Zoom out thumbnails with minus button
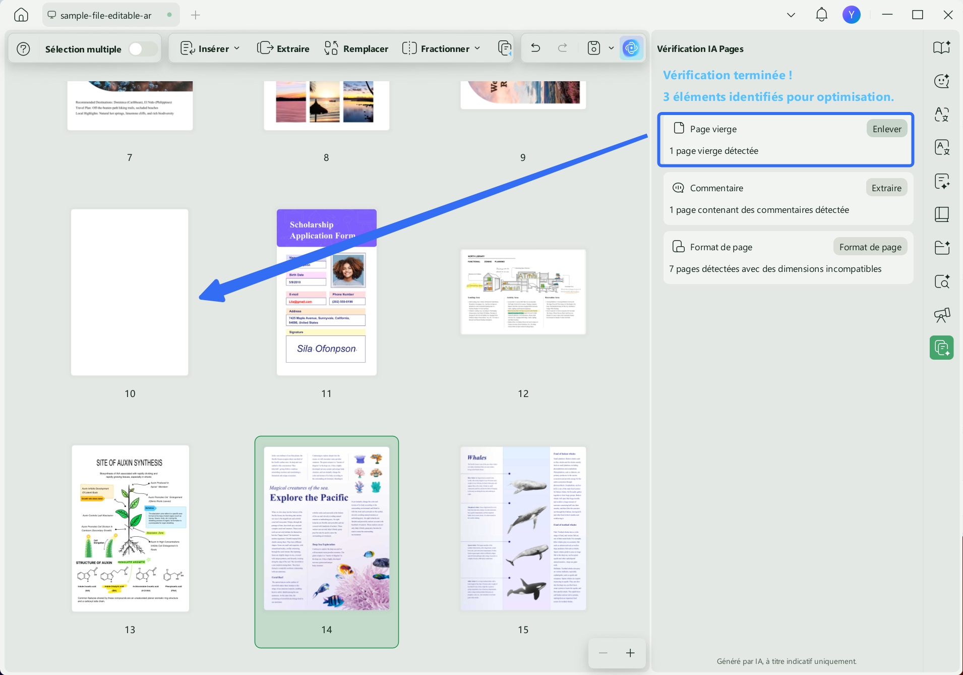The image size is (963, 675). click(x=603, y=653)
